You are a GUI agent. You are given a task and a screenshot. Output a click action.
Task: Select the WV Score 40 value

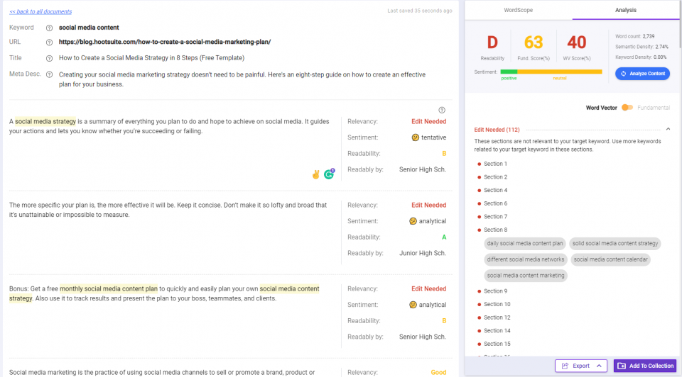pyautogui.click(x=577, y=43)
